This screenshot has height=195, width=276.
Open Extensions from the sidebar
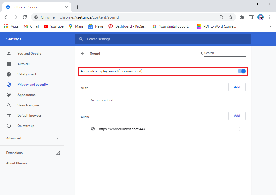[x=14, y=153]
